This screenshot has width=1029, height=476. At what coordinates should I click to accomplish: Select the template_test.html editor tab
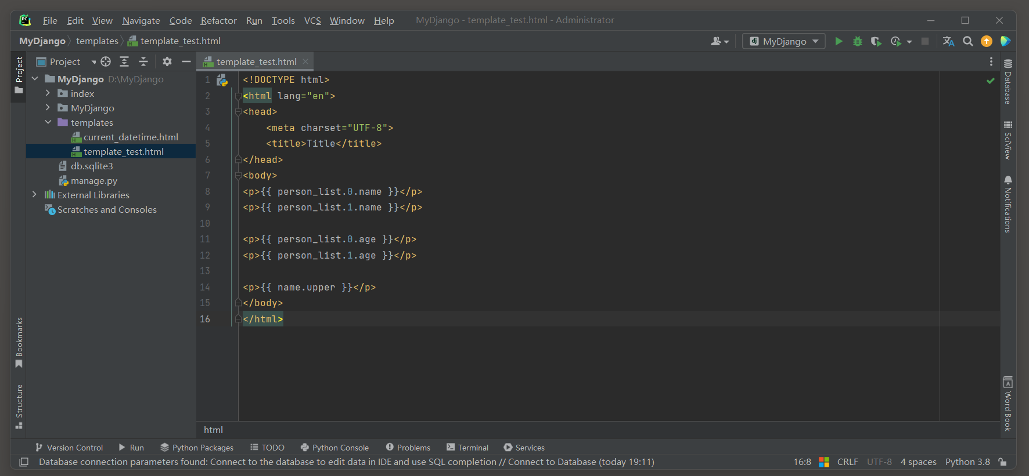point(256,61)
